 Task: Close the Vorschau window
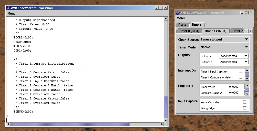tap(165, 8)
